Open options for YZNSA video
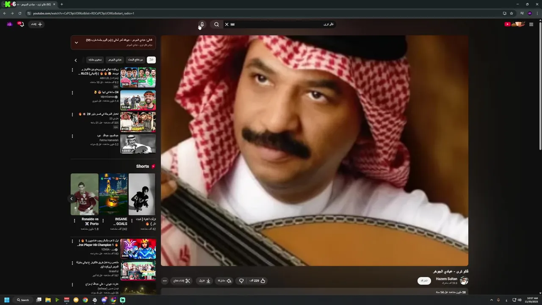The width and height of the screenshot is (542, 305). click(72, 241)
